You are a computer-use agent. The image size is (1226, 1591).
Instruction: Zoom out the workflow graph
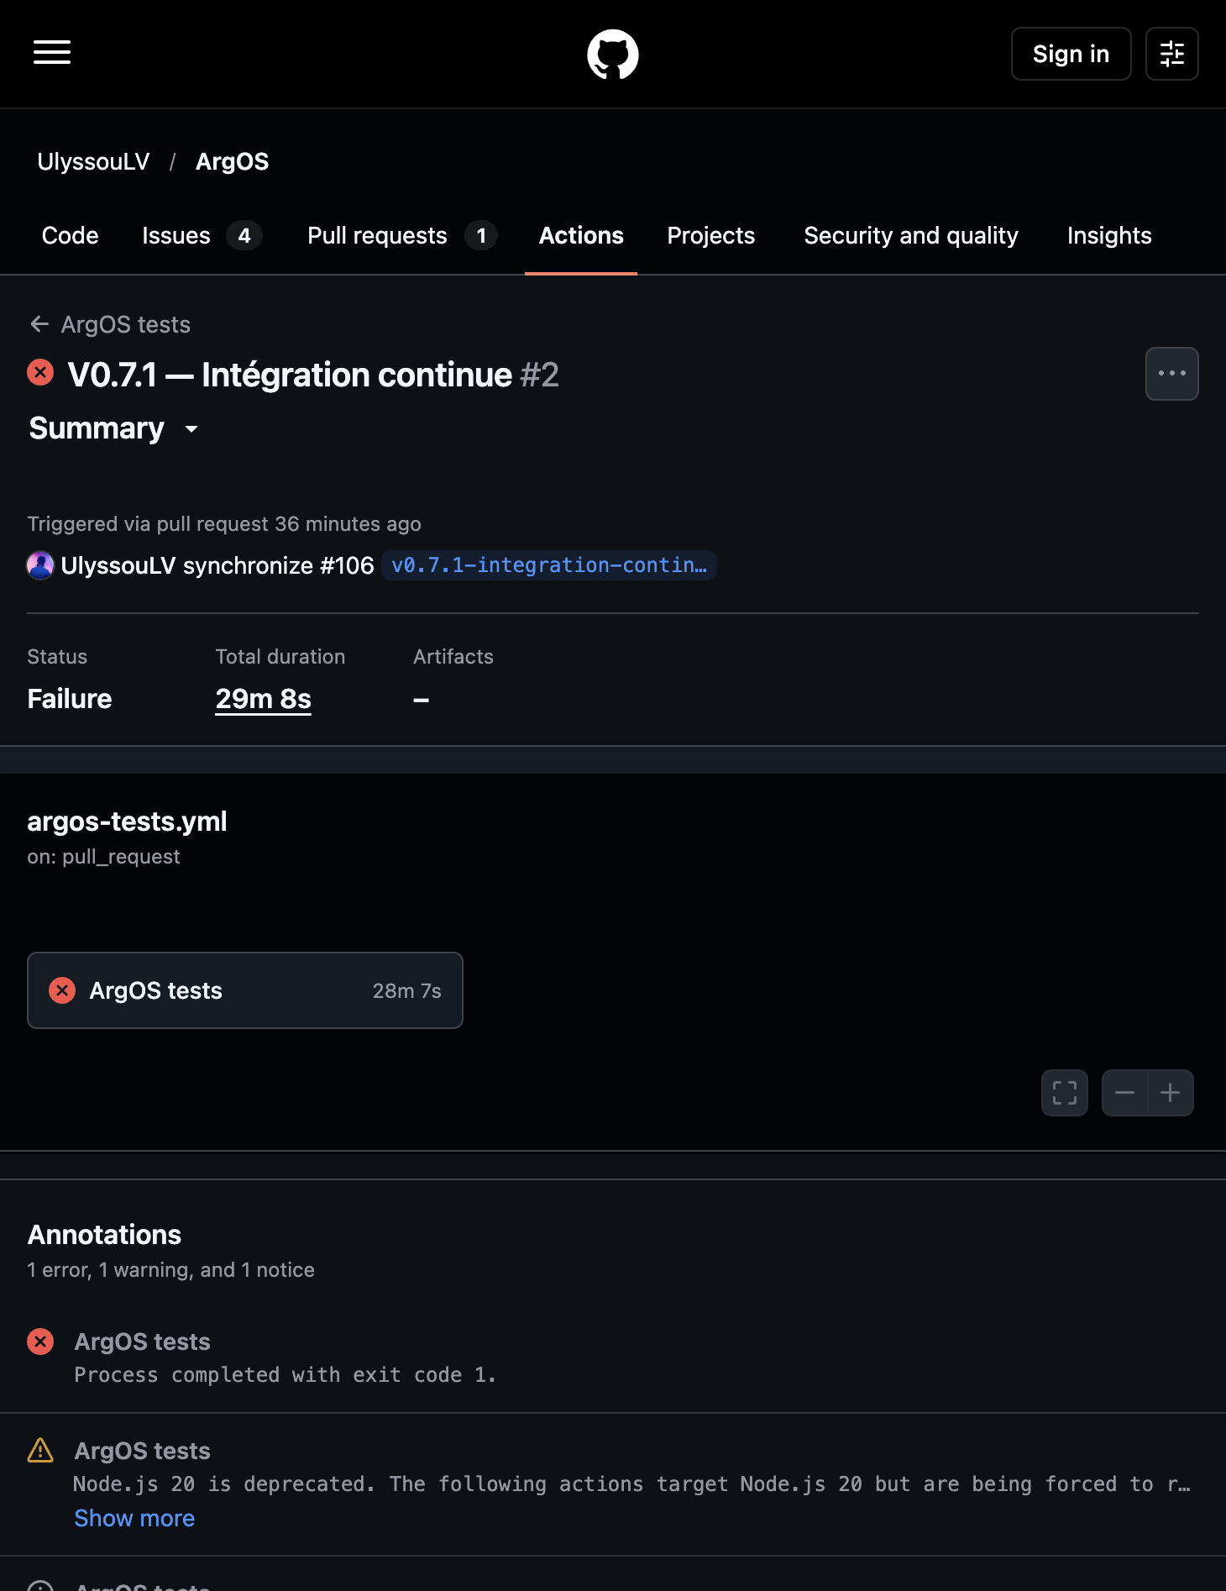click(x=1125, y=1093)
